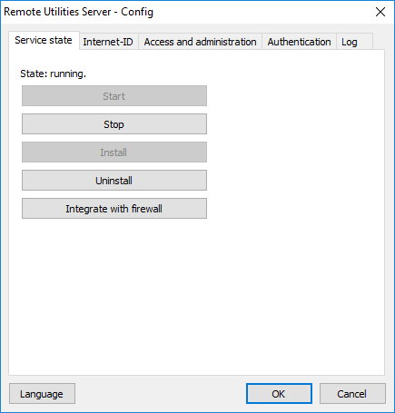Cancel the config dialog

point(352,394)
